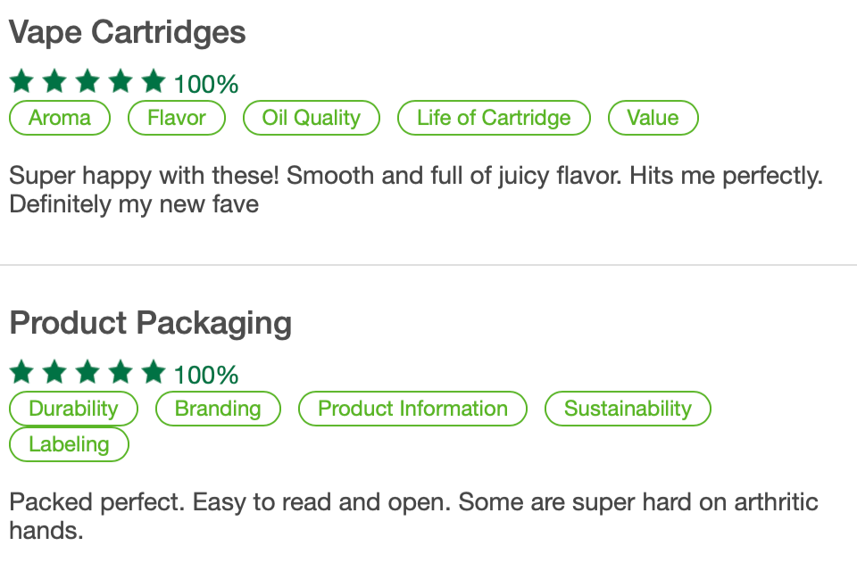Click the second star under Vape Cartridges
Image resolution: width=857 pixels, height=587 pixels.
tap(54, 82)
